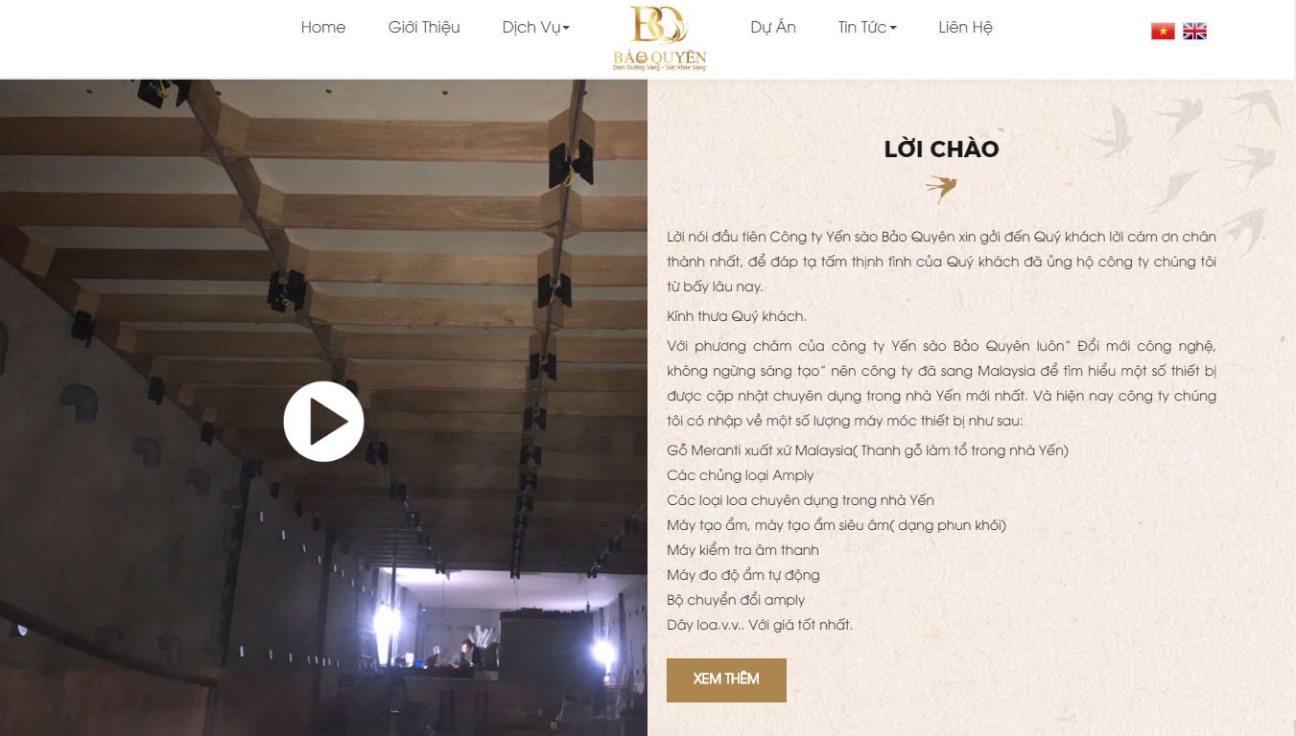
Task: Go to Giới Thiệu page
Action: (x=424, y=27)
